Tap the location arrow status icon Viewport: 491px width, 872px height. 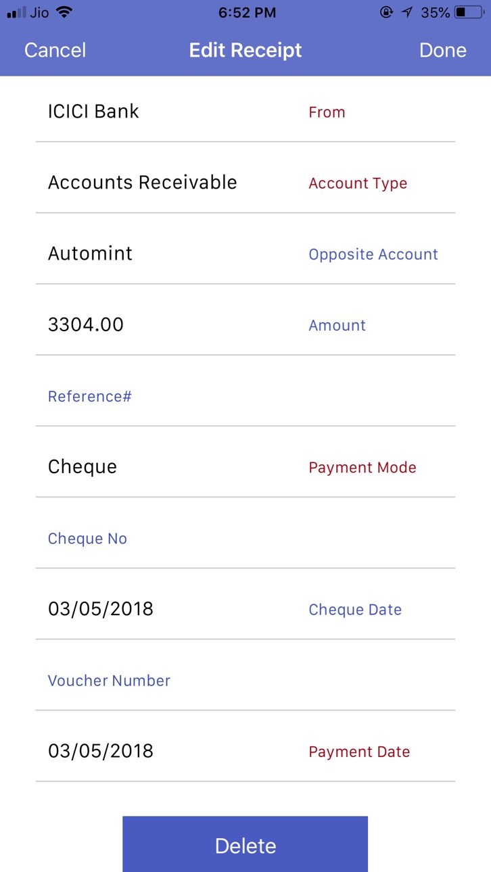pos(407,12)
